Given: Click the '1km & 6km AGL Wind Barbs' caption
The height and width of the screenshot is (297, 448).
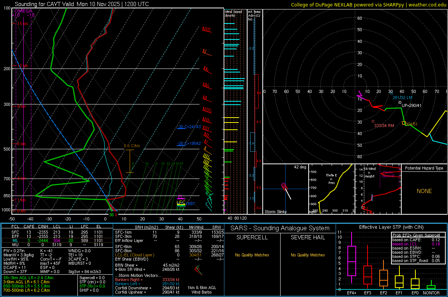Looking at the screenshot, I should [202, 290].
